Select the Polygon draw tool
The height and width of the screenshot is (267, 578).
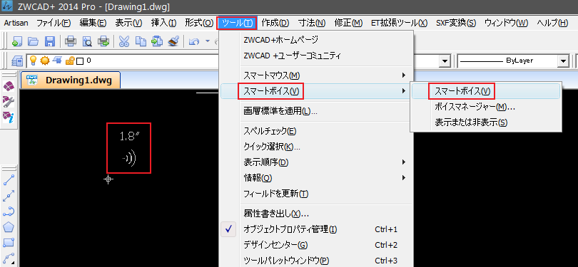tap(9, 227)
